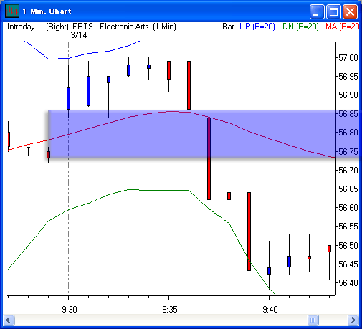Image resolution: width=362 pixels, height=329 pixels.
Task: Maximize the 1 Min. Chart window
Action: [333, 12]
